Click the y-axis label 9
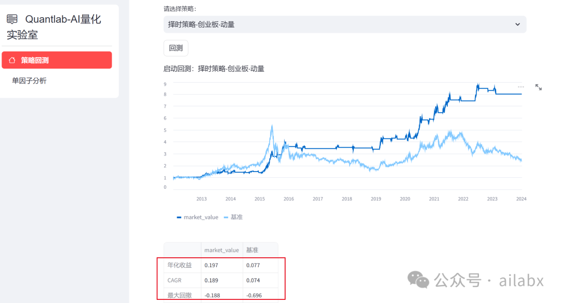 tap(165, 84)
